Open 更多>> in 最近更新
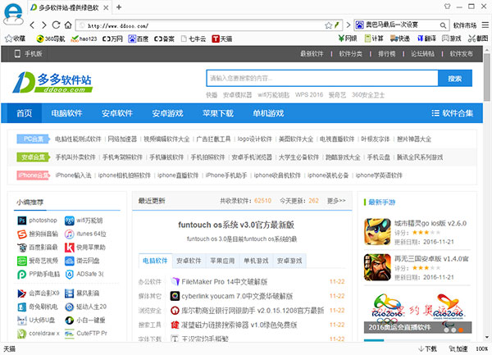492x355 pixels. (x=336, y=201)
